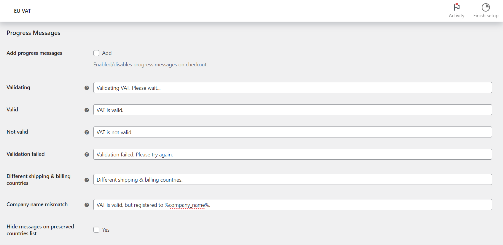Select the 'VAT is not valid.' text box
The width and height of the screenshot is (503, 245).
coord(292,132)
